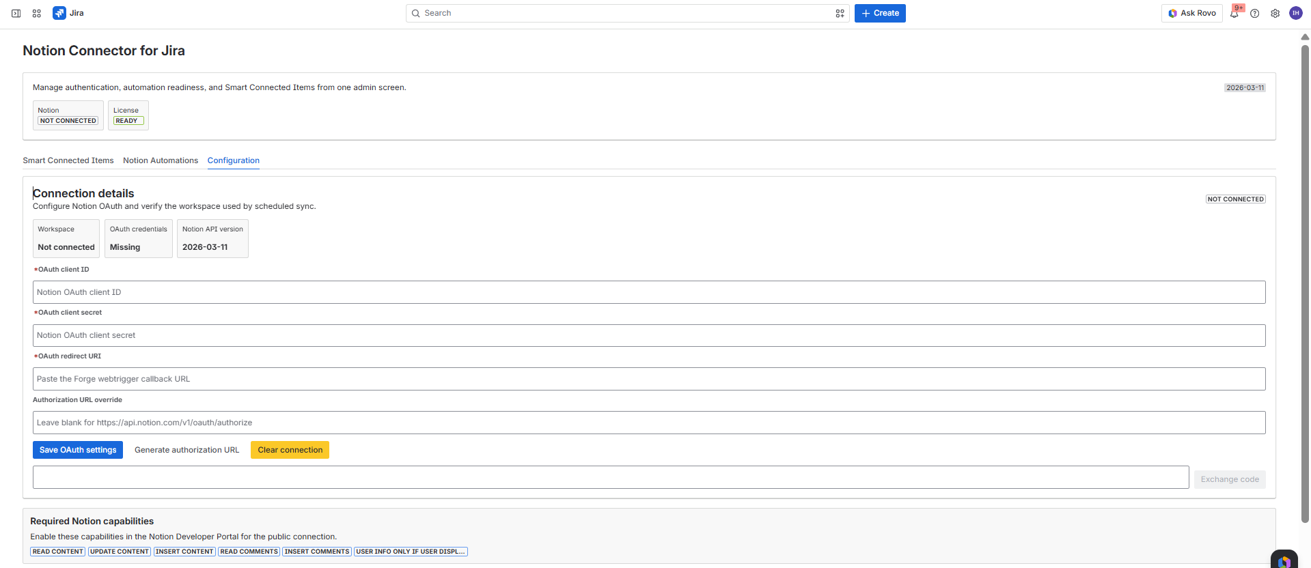Click the OAuth client ID field
The height and width of the screenshot is (568, 1311).
(x=649, y=292)
